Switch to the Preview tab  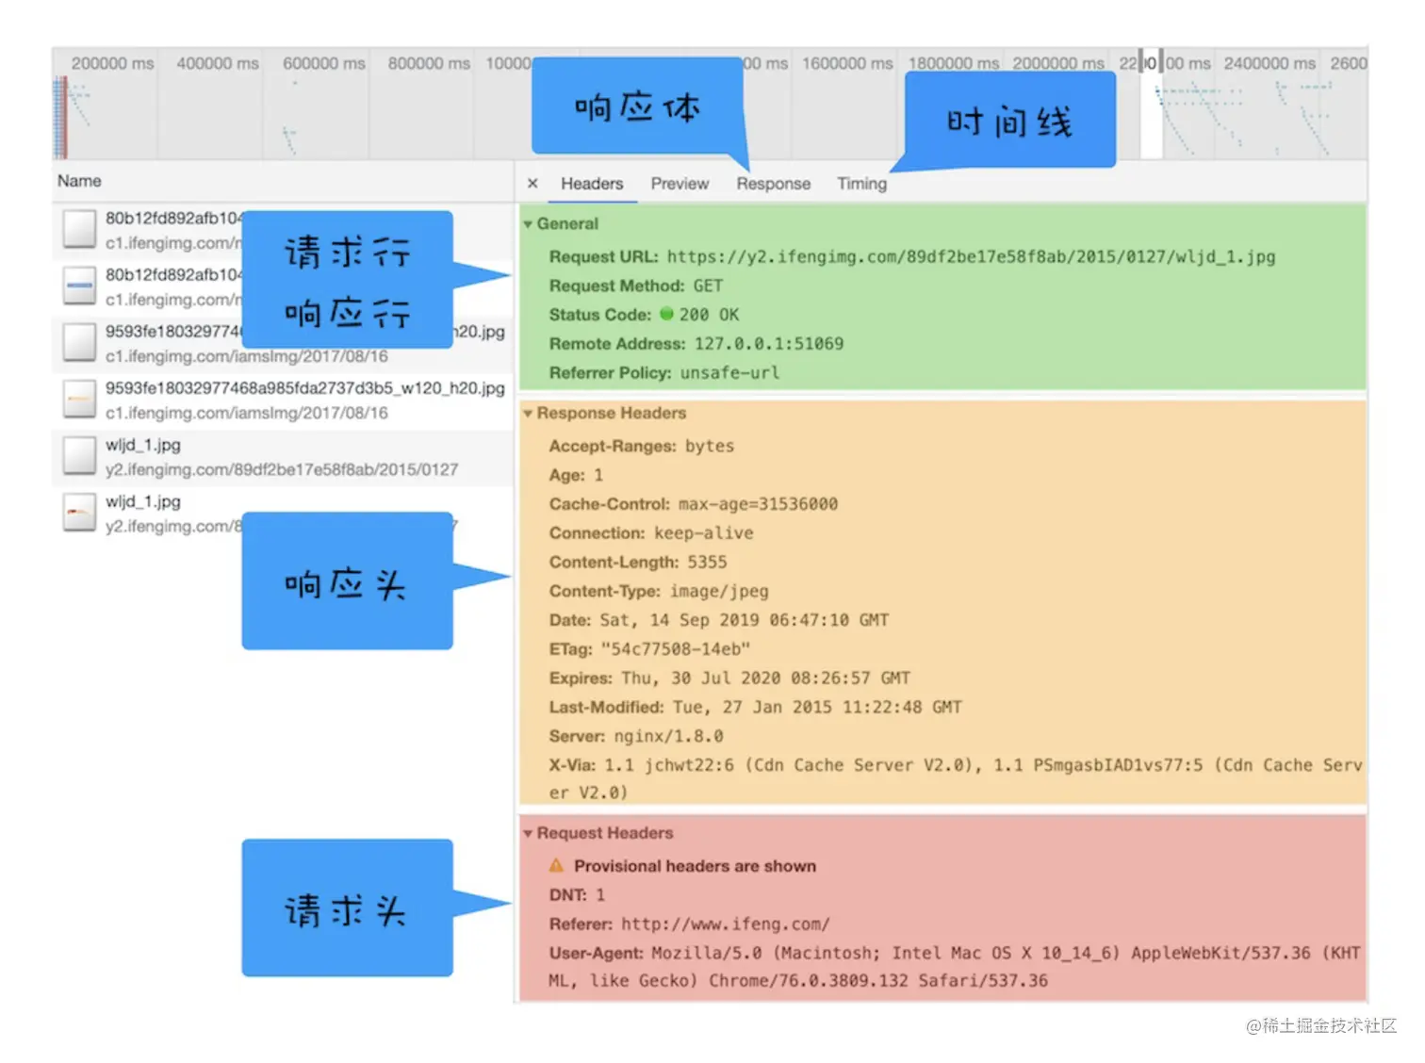tap(680, 183)
